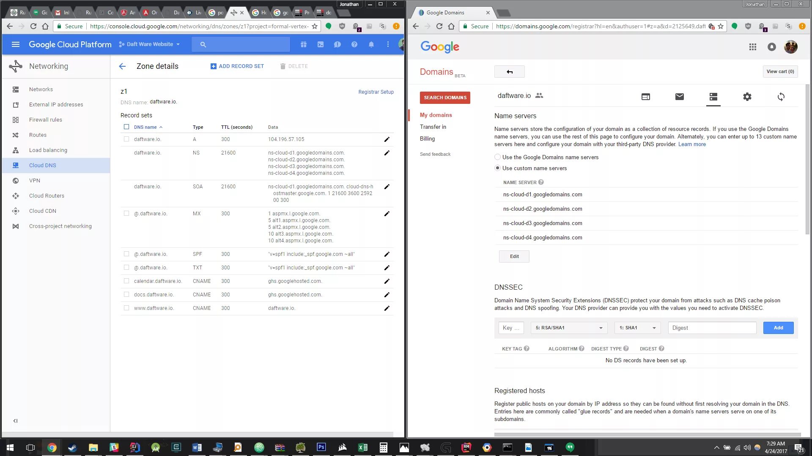Edit the SPF record set
The width and height of the screenshot is (812, 456).
click(387, 254)
